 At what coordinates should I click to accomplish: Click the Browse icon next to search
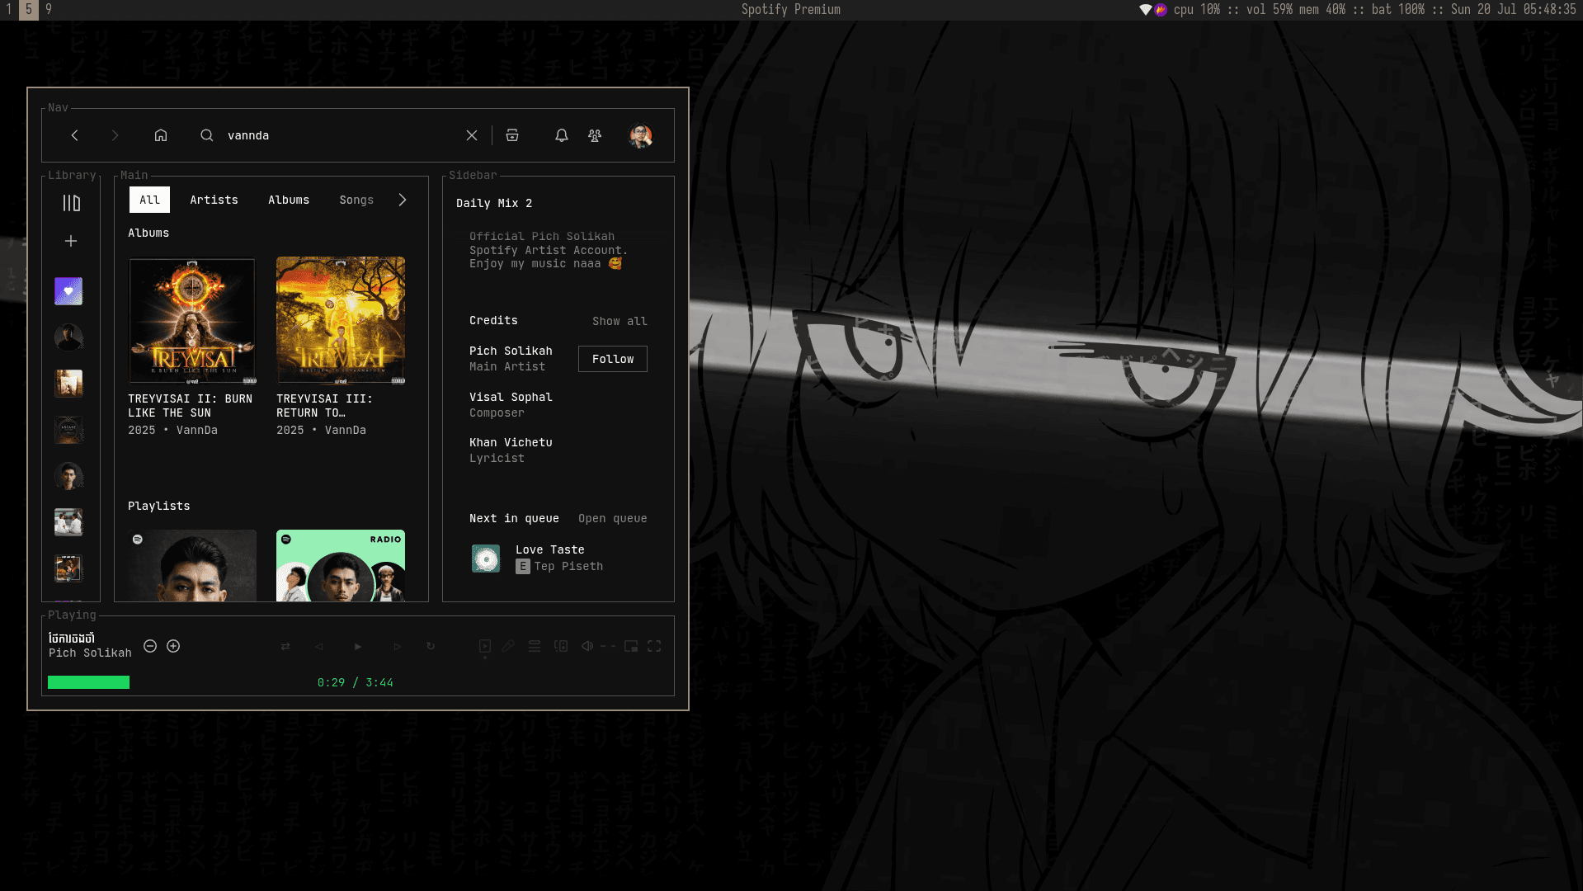click(512, 135)
